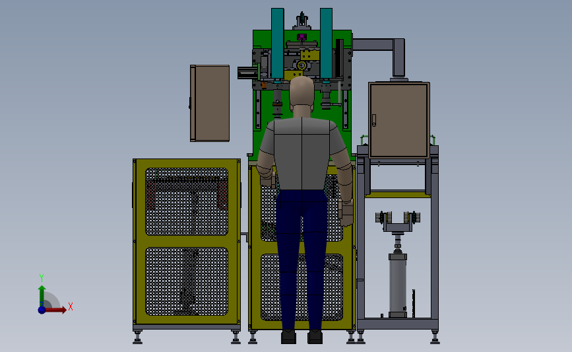
Task: Select the brown cabinet with the door handle
Action: pos(399,120)
